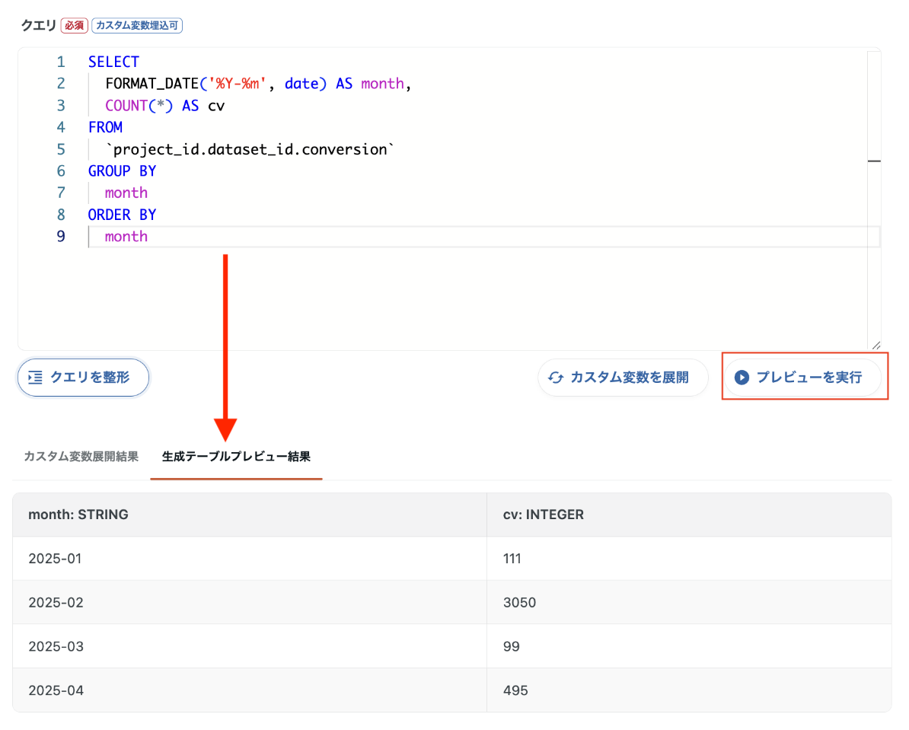Click the refresh arrows icon for カスタム変数を展開
Screen dimensions: 909x730
[x=556, y=378]
